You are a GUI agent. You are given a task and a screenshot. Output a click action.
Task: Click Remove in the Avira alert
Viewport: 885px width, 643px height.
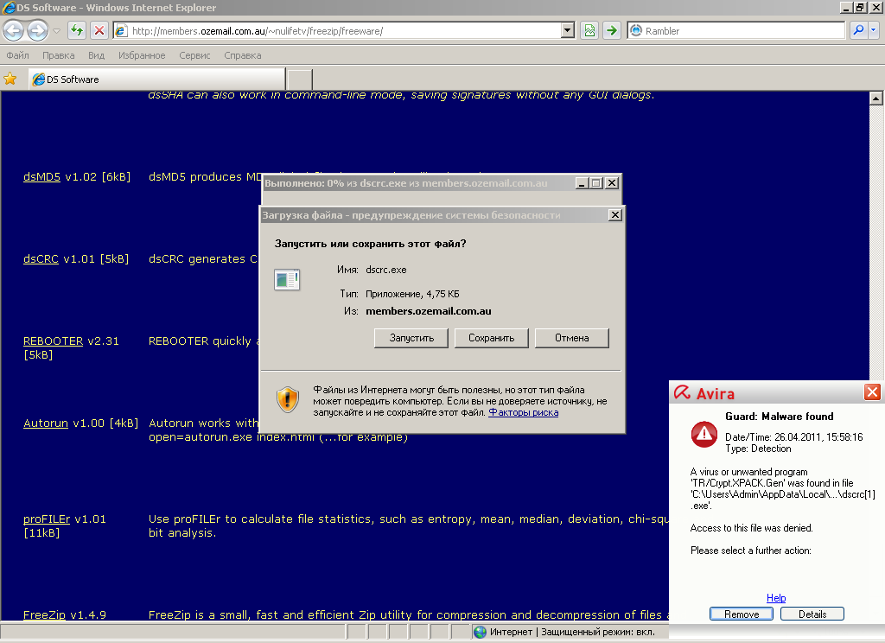[741, 614]
